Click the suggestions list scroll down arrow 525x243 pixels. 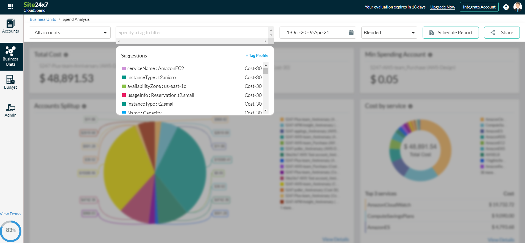pos(266,110)
